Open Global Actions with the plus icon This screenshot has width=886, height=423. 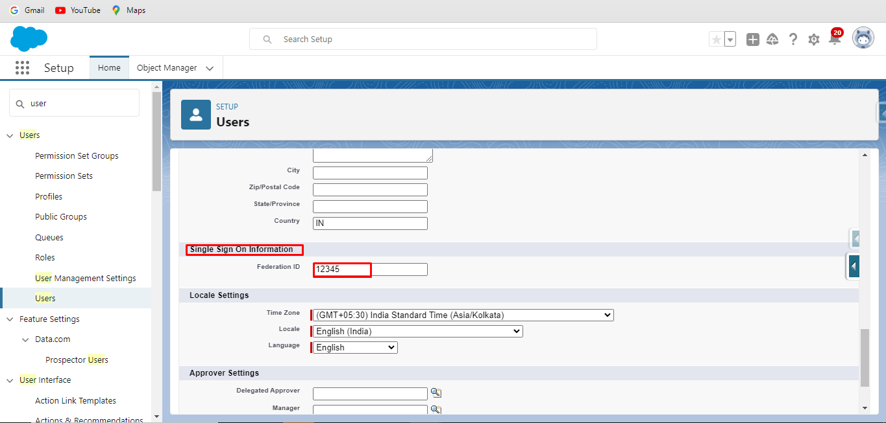752,39
